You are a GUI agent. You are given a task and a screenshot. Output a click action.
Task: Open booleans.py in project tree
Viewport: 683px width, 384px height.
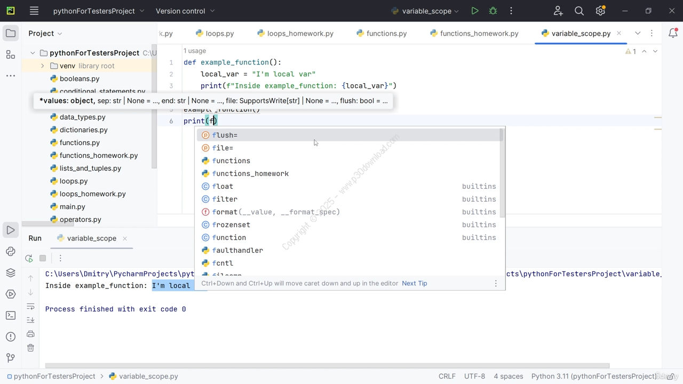pos(80,78)
